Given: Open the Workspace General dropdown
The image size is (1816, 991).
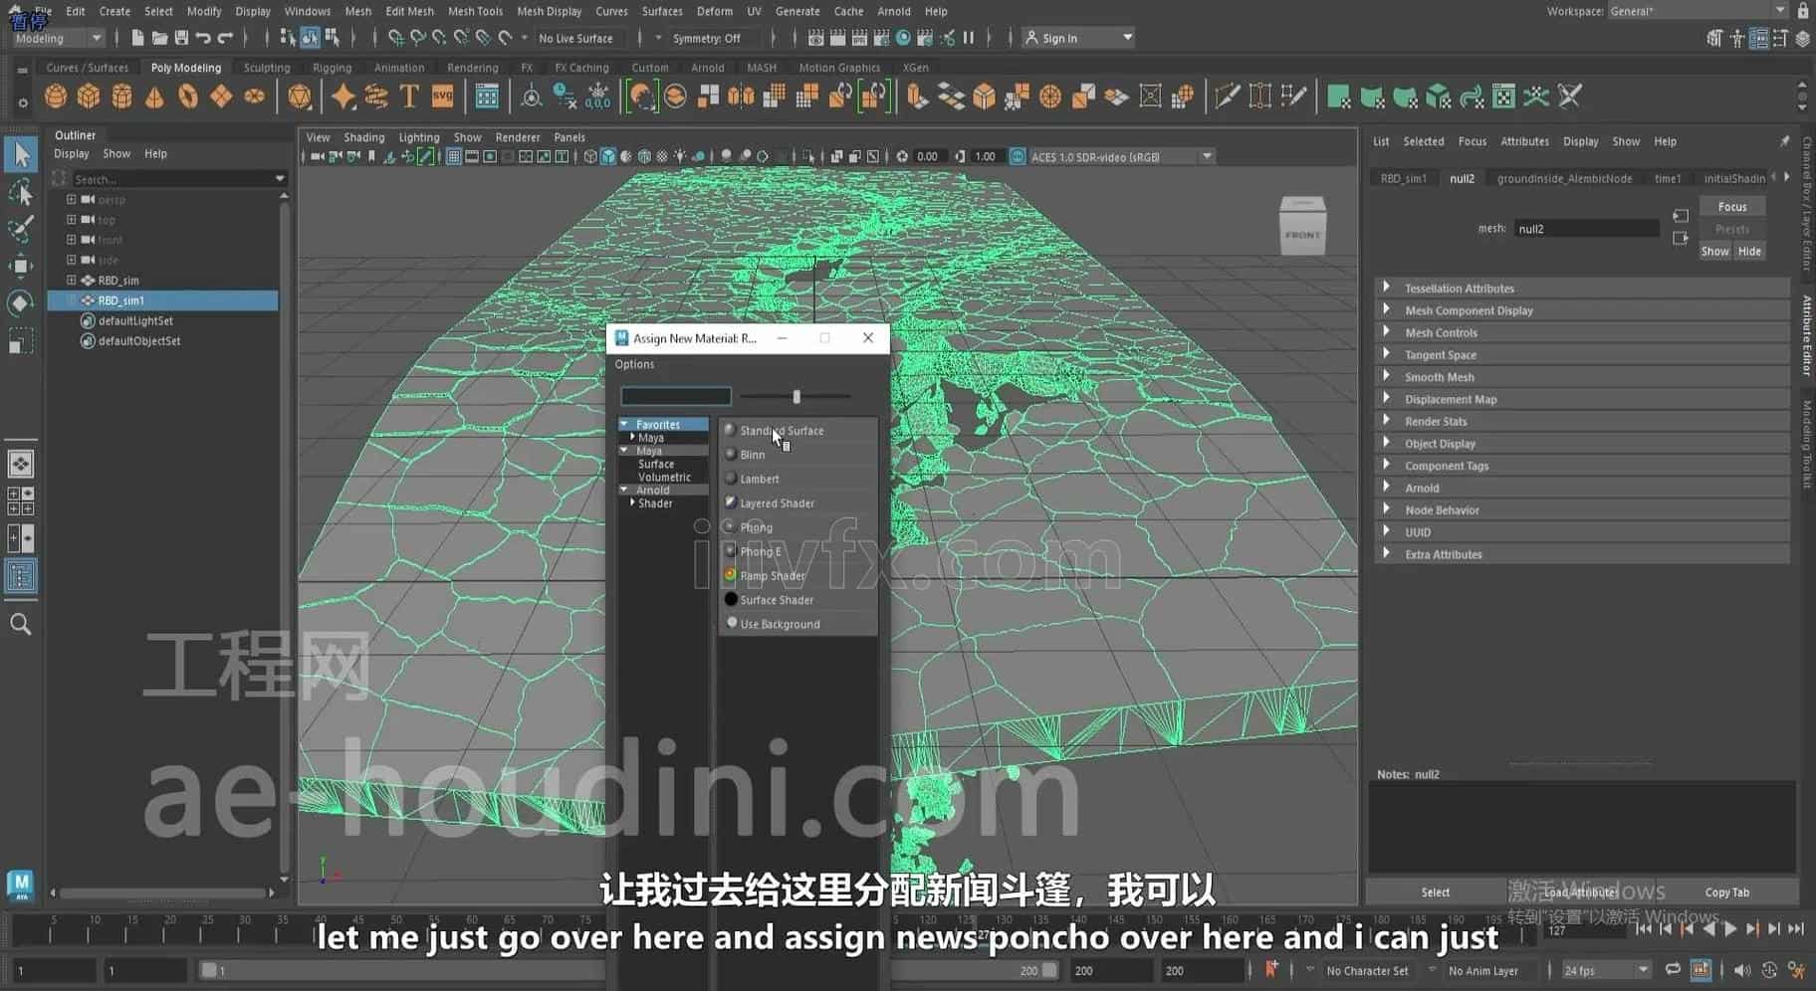Looking at the screenshot, I should [1698, 11].
